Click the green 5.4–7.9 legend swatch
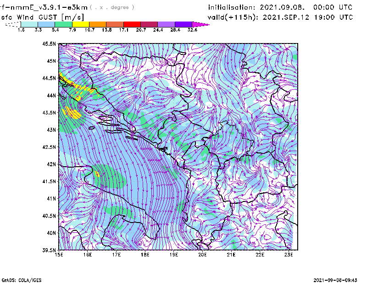This screenshot has height=283, width=367. [63, 24]
